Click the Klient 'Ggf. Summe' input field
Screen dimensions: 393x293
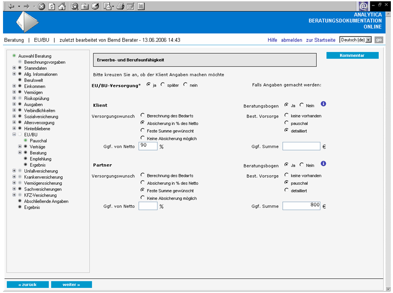tap(301, 146)
